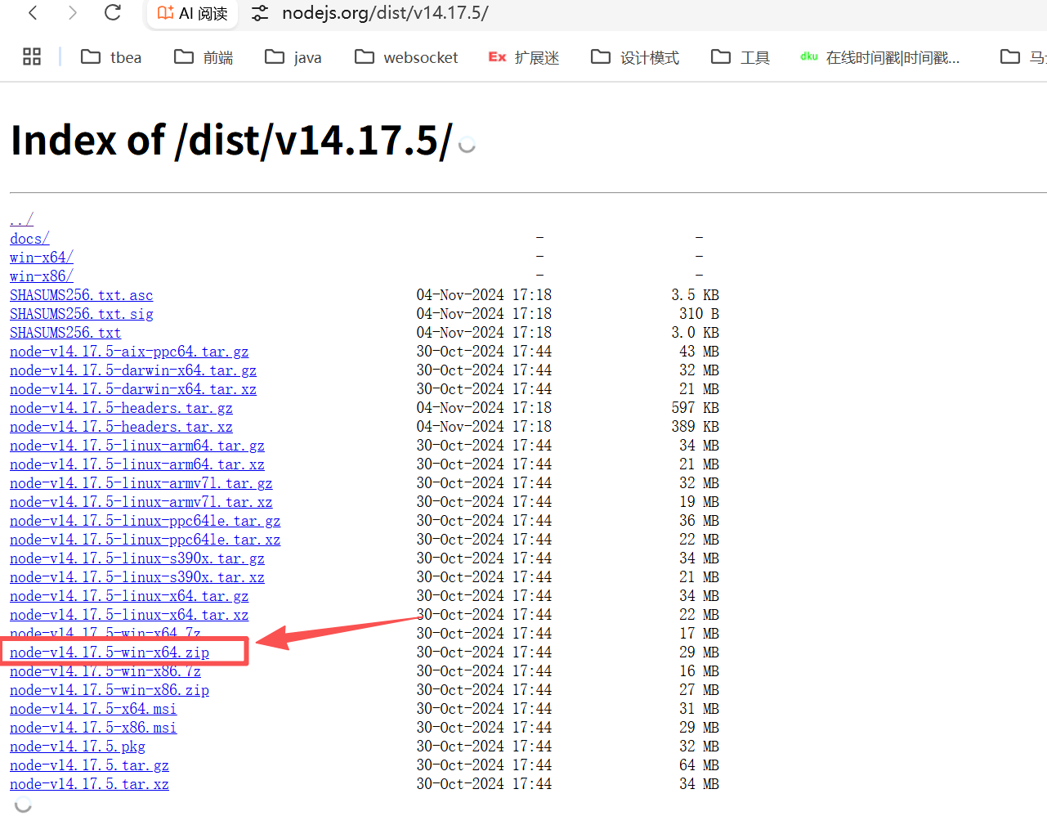Viewport: 1047px width, 834px height.
Task: Open site settings icon beside the URL
Action: 260,13
